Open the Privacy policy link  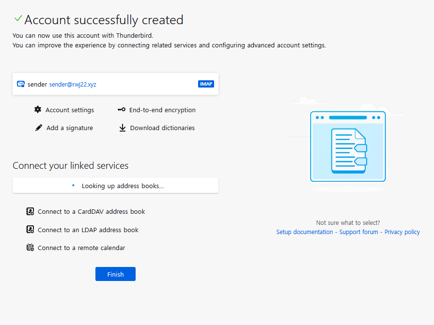402,232
